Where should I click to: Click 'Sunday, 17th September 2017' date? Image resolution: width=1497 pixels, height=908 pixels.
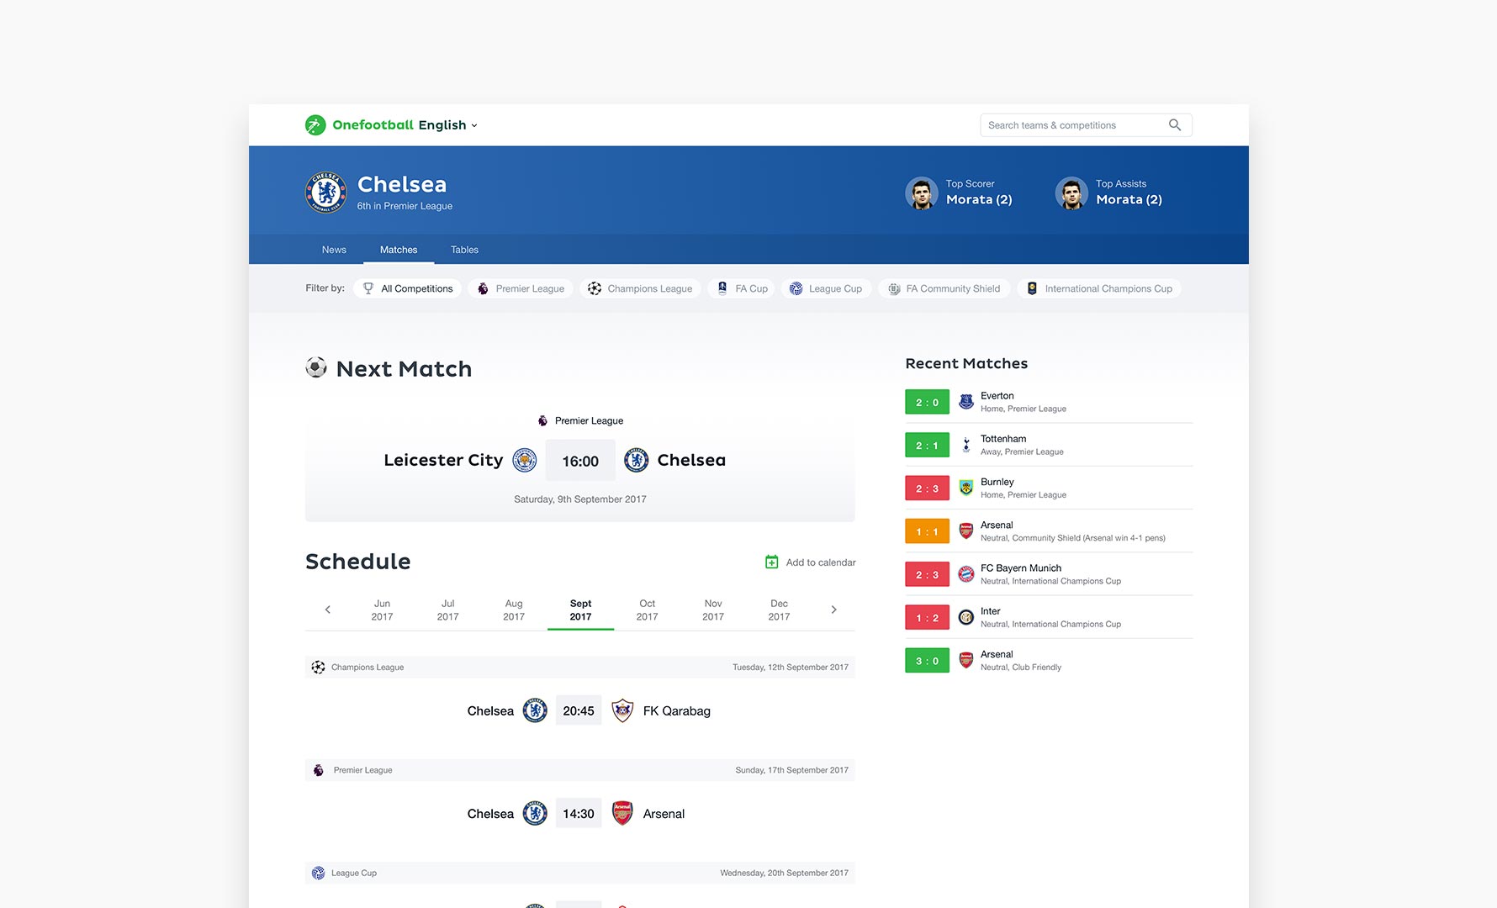point(791,770)
